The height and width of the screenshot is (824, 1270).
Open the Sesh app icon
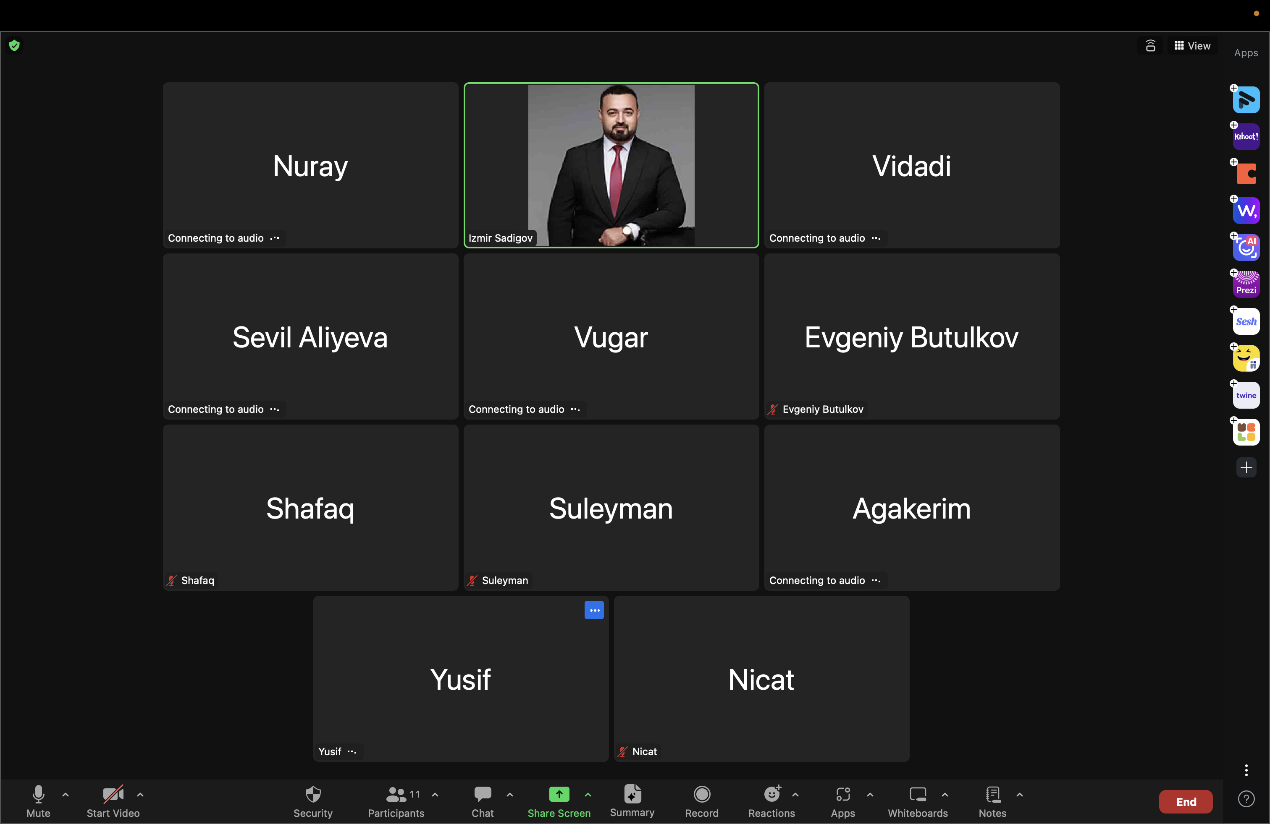[1246, 321]
